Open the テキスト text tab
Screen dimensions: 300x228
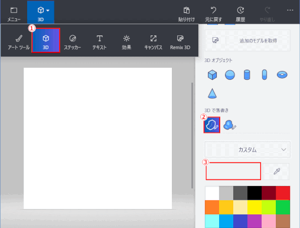click(x=99, y=42)
